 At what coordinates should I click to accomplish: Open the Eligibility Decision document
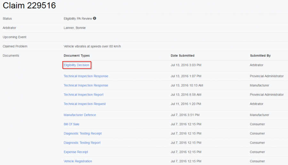point(76,65)
